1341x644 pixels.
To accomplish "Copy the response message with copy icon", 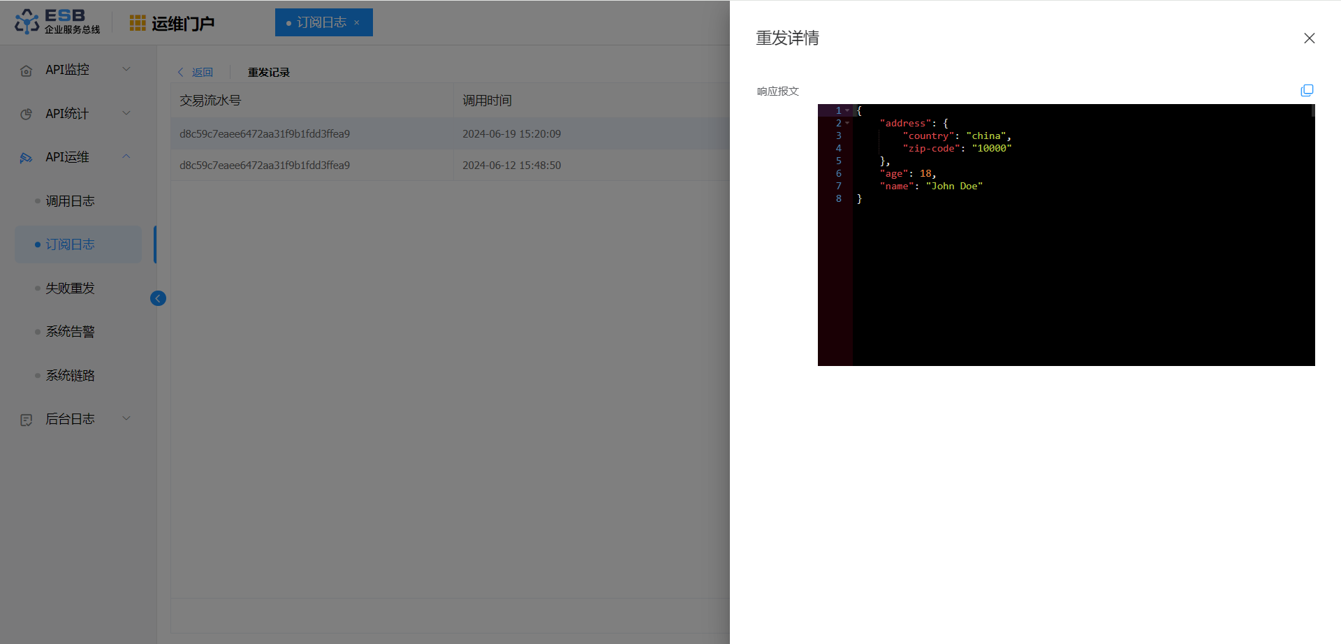I will pos(1307,91).
